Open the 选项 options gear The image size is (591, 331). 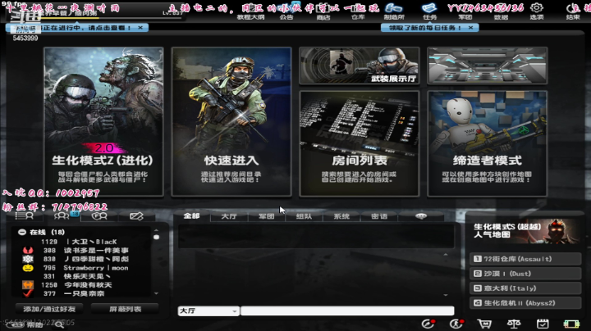[x=537, y=11]
